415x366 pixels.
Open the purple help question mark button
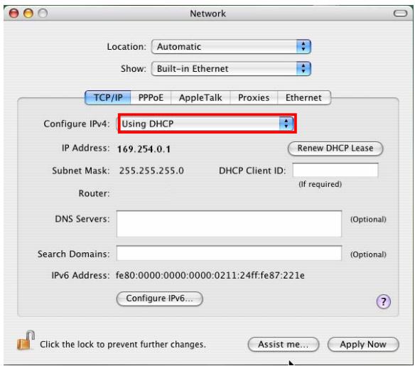coord(383,301)
